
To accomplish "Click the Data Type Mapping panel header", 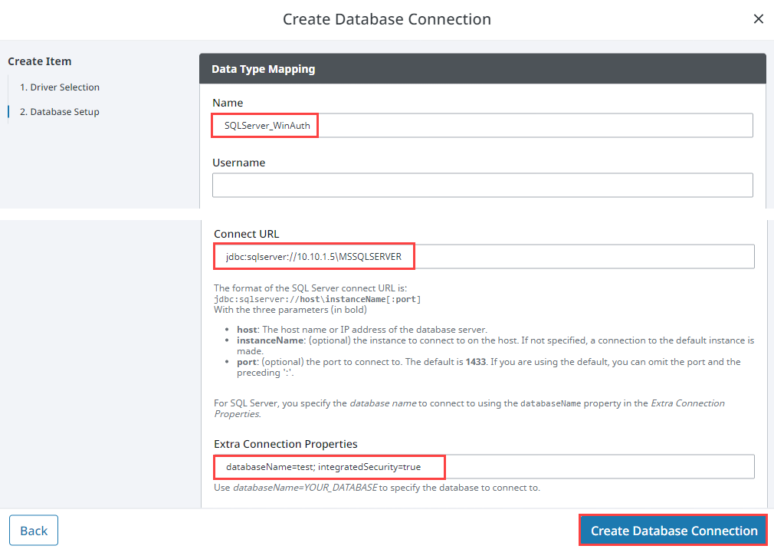I will [482, 69].
